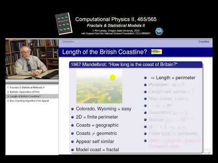Select the 'Appear self similar' bullet
The width and height of the screenshot is (218, 163).
pos(95,141)
